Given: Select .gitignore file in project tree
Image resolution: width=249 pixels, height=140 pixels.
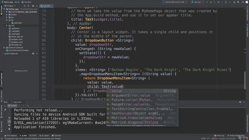Looking at the screenshot, I should pyautogui.click(x=14, y=28).
